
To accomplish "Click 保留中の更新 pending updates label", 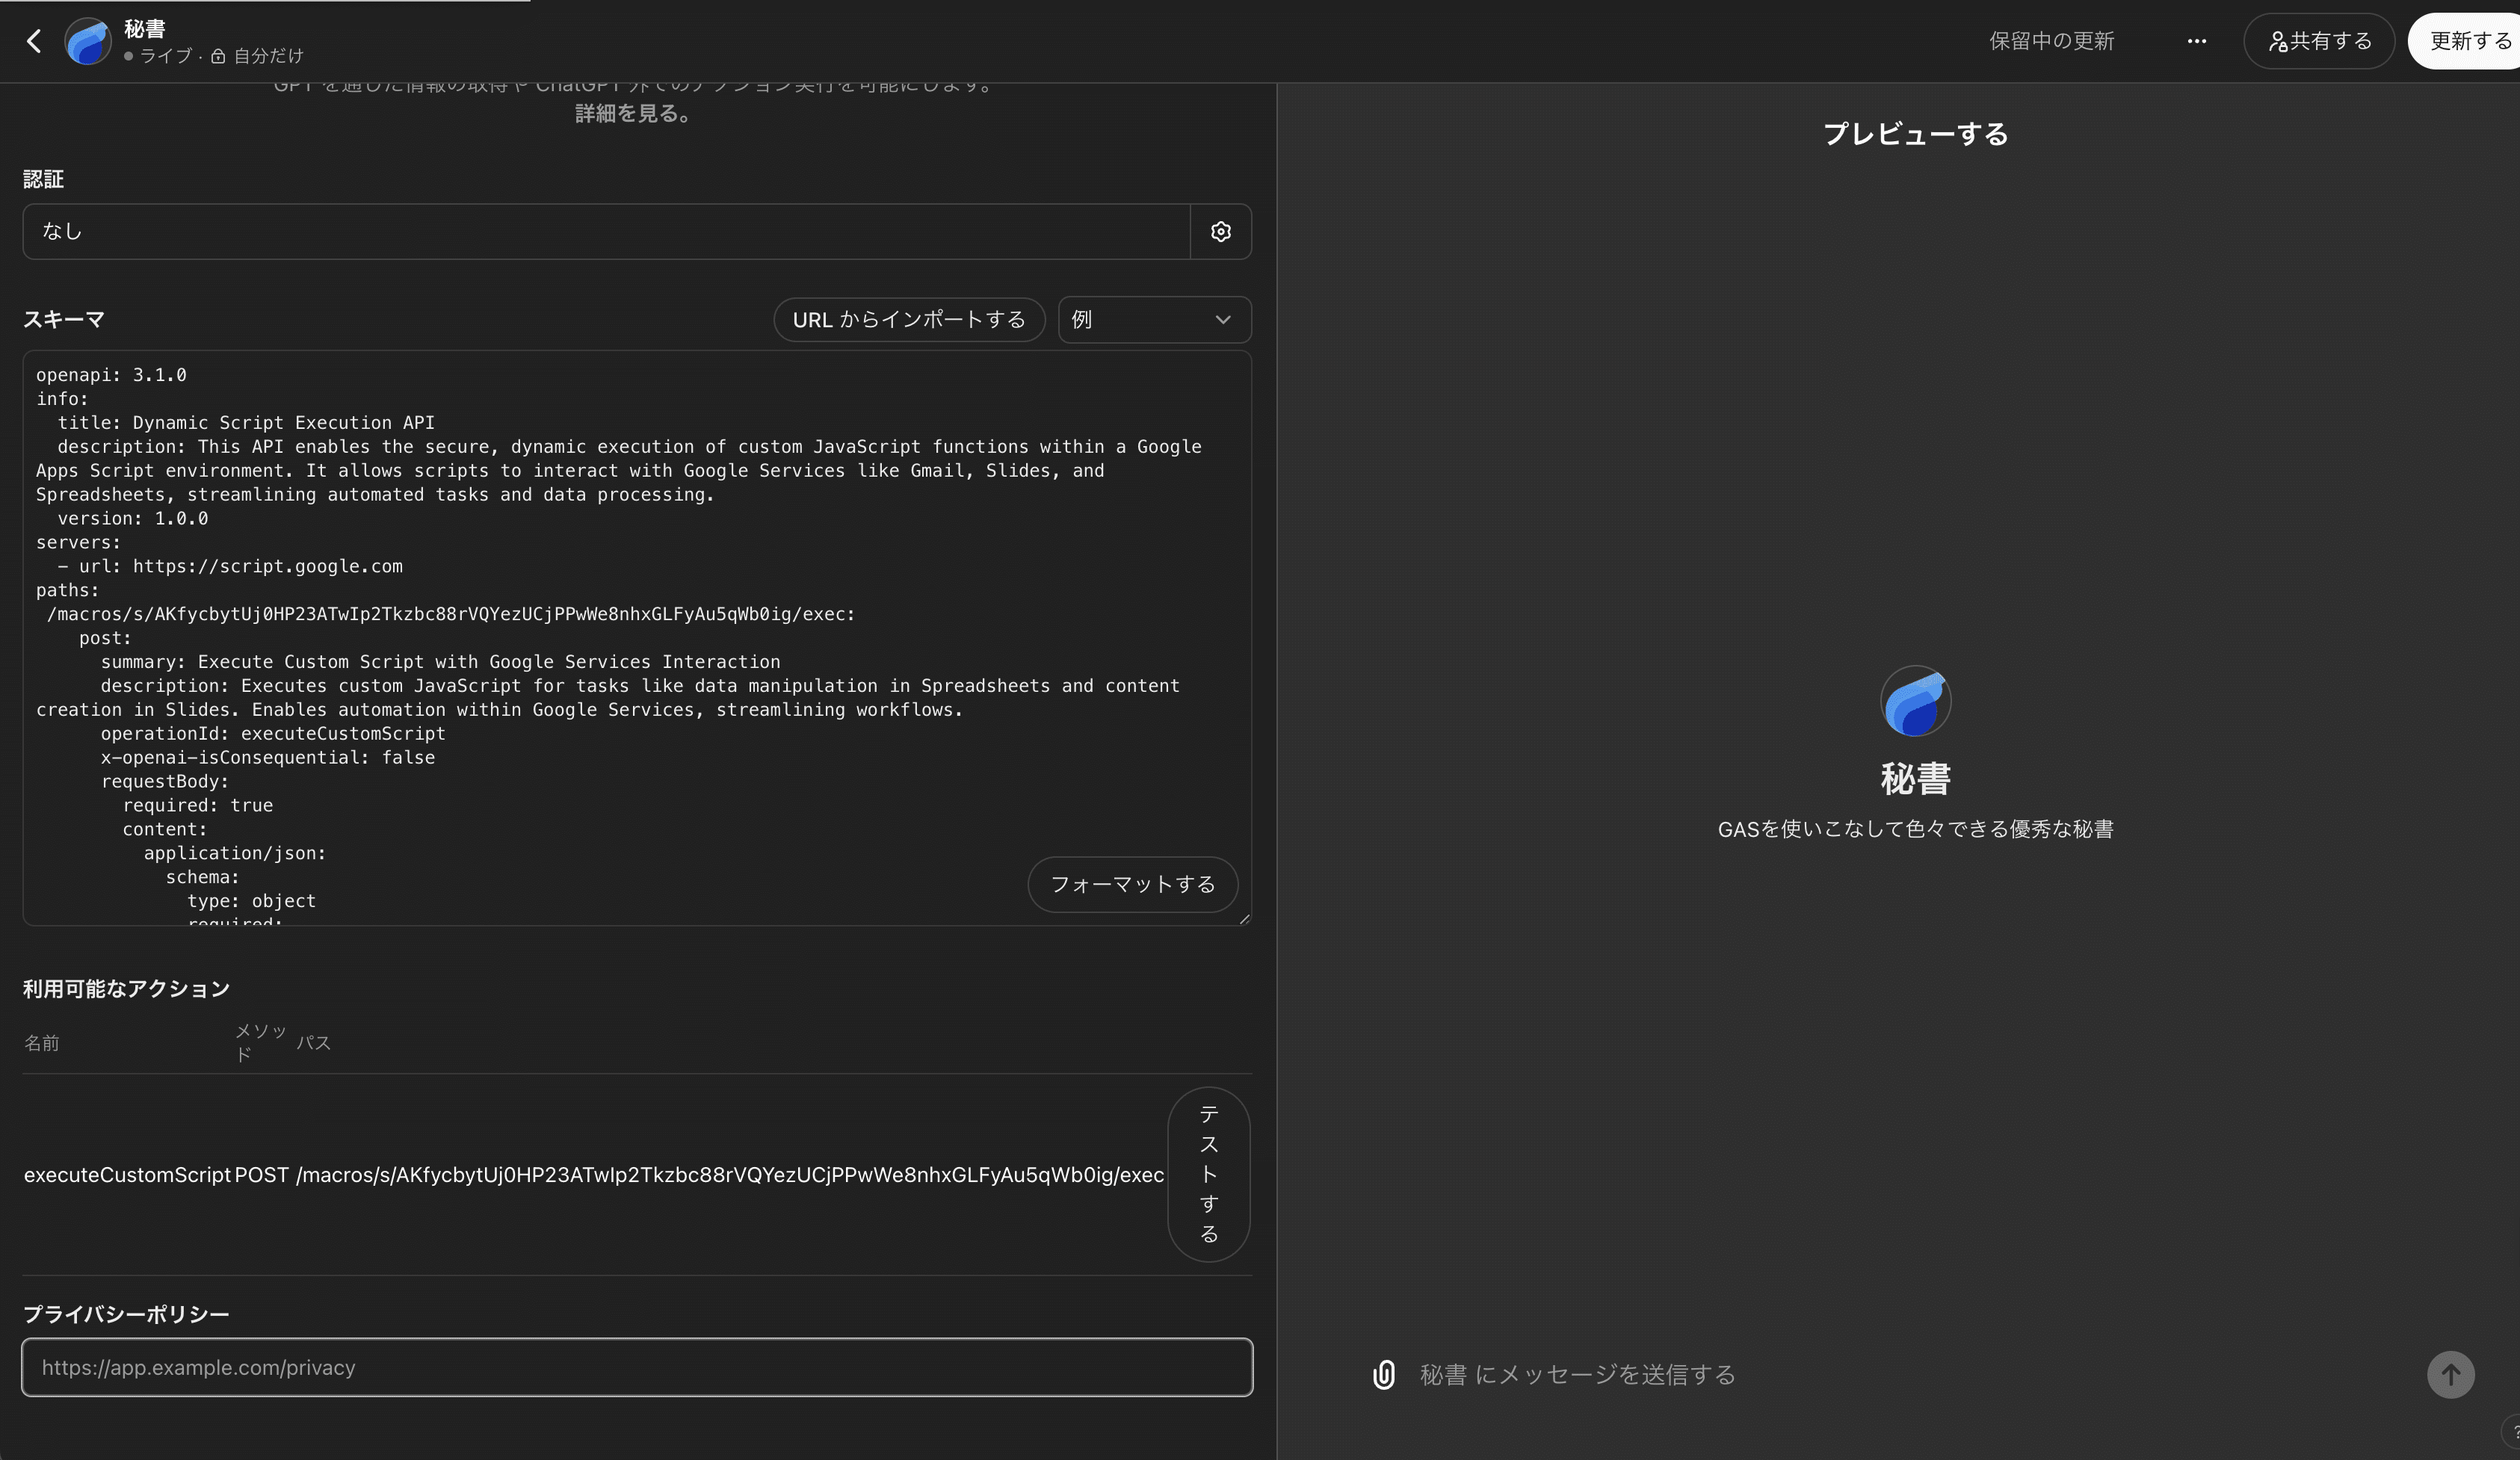I will click(2051, 41).
